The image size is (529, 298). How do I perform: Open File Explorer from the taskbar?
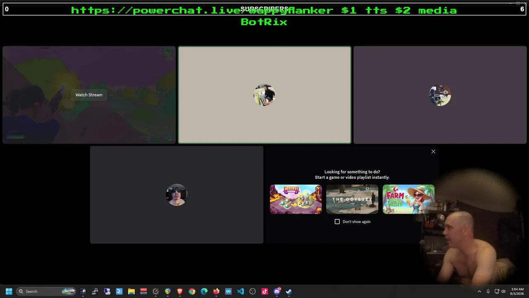(131, 291)
